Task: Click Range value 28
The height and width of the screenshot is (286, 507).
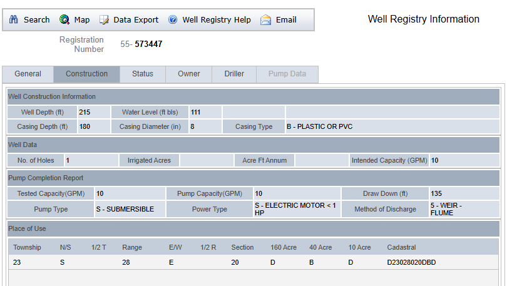Action: point(126,262)
